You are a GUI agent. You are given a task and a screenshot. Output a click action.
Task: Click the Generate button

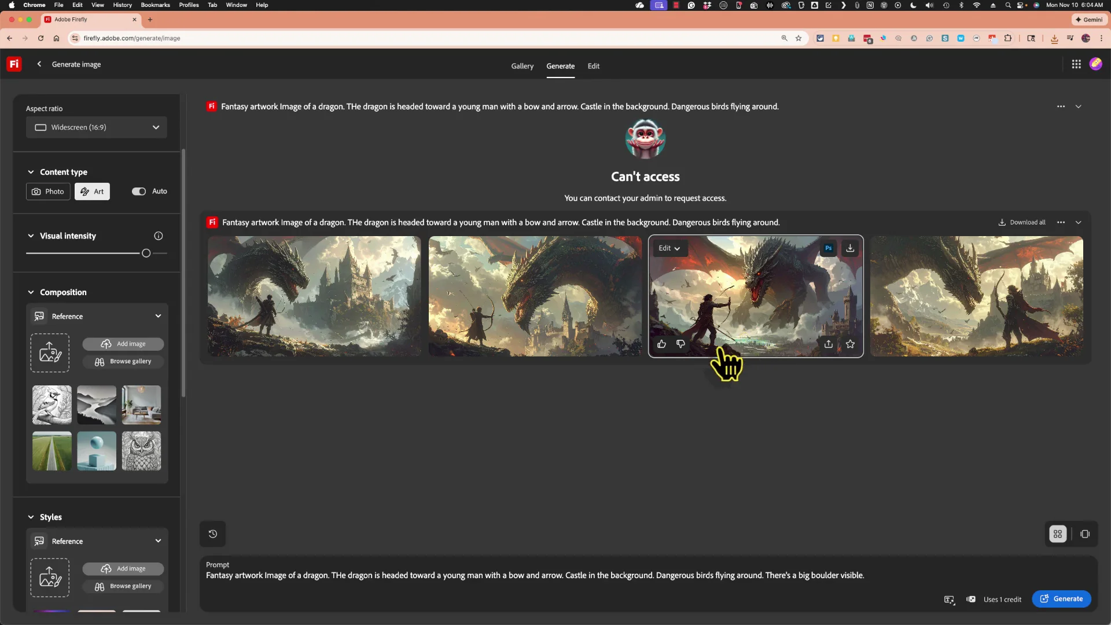1062,598
